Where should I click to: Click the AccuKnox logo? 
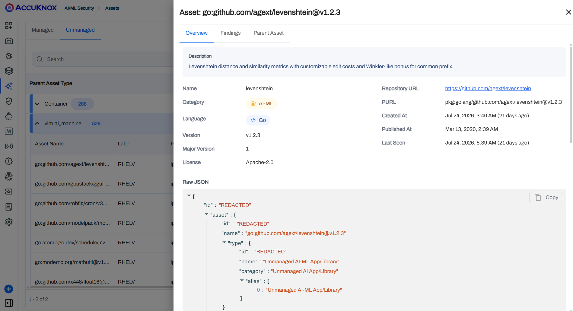31,8
